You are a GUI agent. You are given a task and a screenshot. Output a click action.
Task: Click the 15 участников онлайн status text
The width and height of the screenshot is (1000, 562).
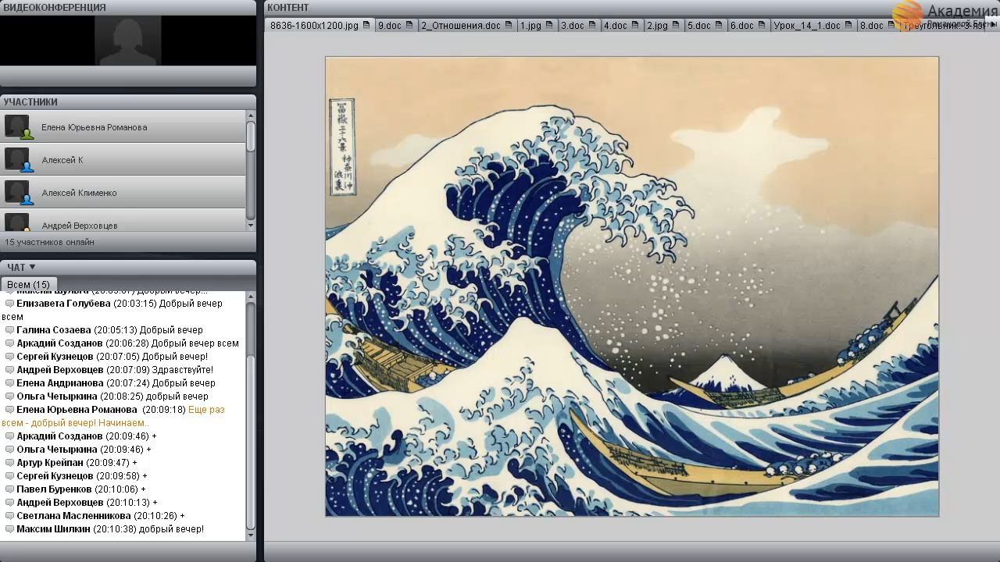coord(49,242)
